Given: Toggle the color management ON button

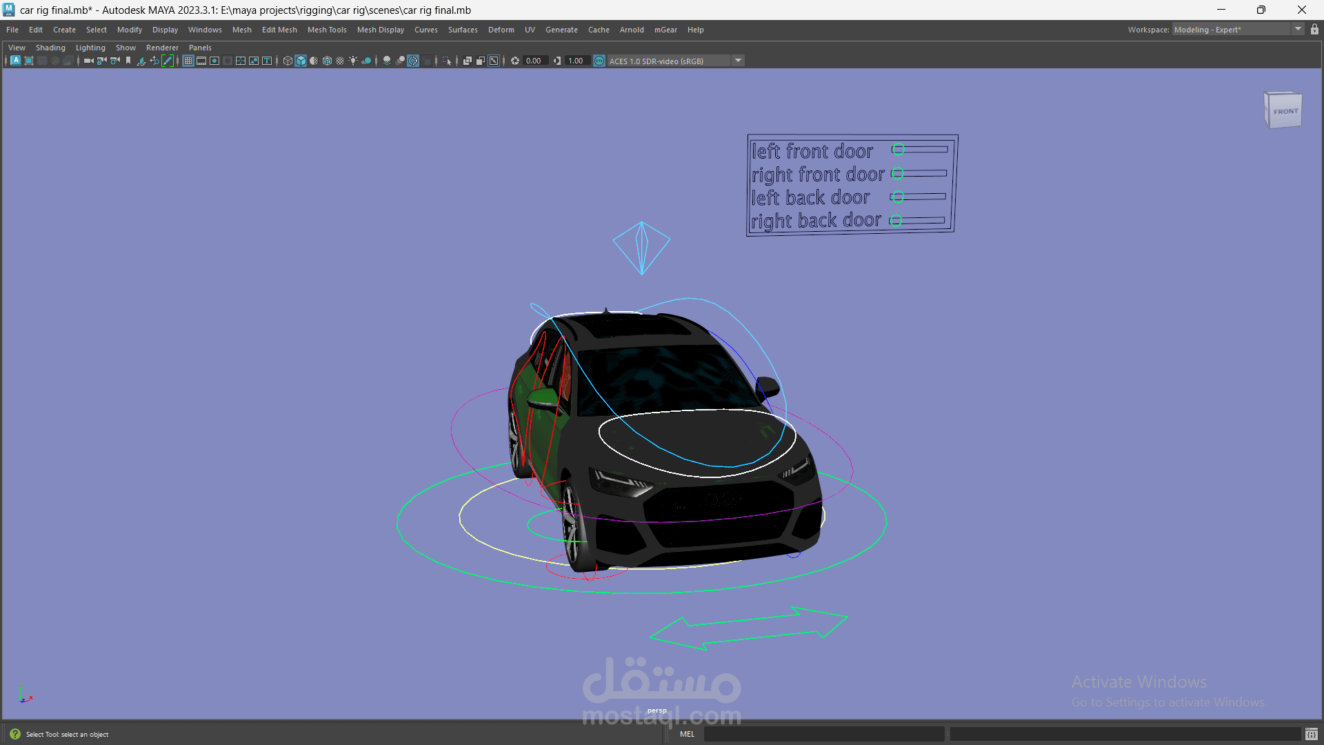Looking at the screenshot, I should click(x=599, y=61).
